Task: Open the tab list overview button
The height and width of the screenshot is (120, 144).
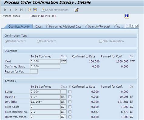Action: click(x=137, y=26)
